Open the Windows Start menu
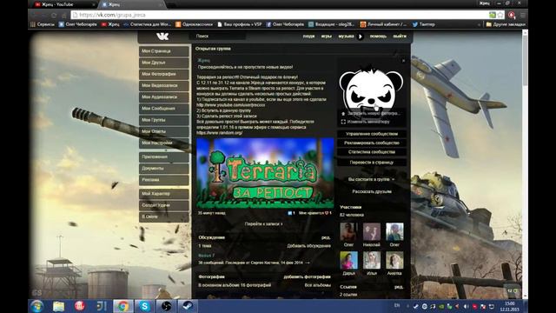 coord(36,306)
